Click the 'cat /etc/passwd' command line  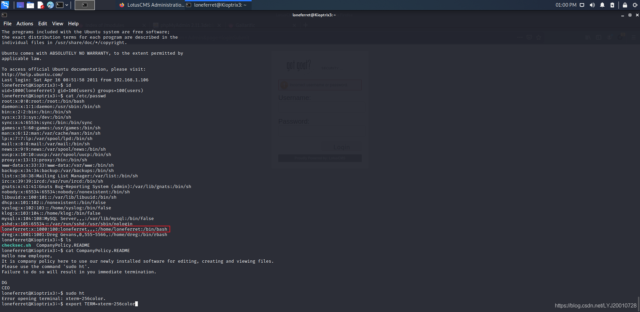click(x=54, y=96)
